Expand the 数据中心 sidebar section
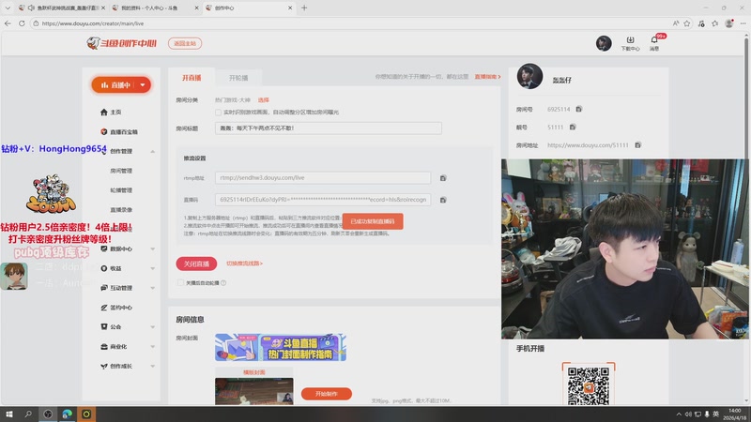 (x=153, y=249)
